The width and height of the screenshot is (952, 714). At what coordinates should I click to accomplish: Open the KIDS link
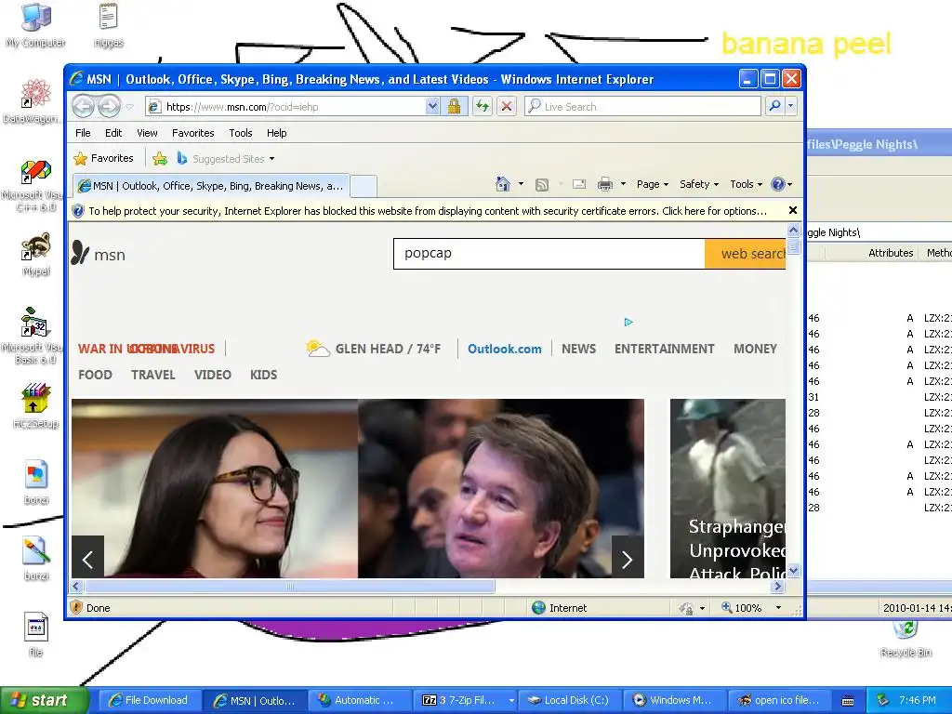(263, 376)
